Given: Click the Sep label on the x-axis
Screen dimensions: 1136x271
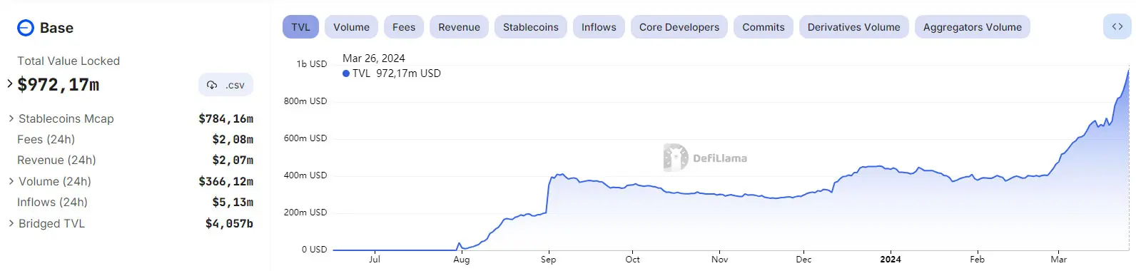Looking at the screenshot, I should [548, 259].
